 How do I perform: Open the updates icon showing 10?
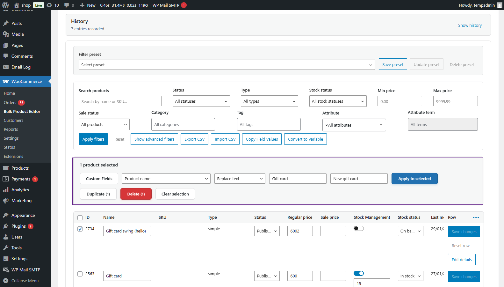(x=49, y=5)
